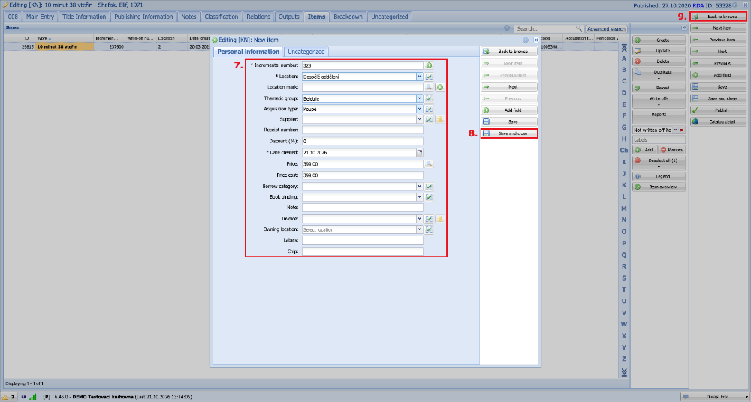Open the Write offs dropdown button

click(659, 100)
